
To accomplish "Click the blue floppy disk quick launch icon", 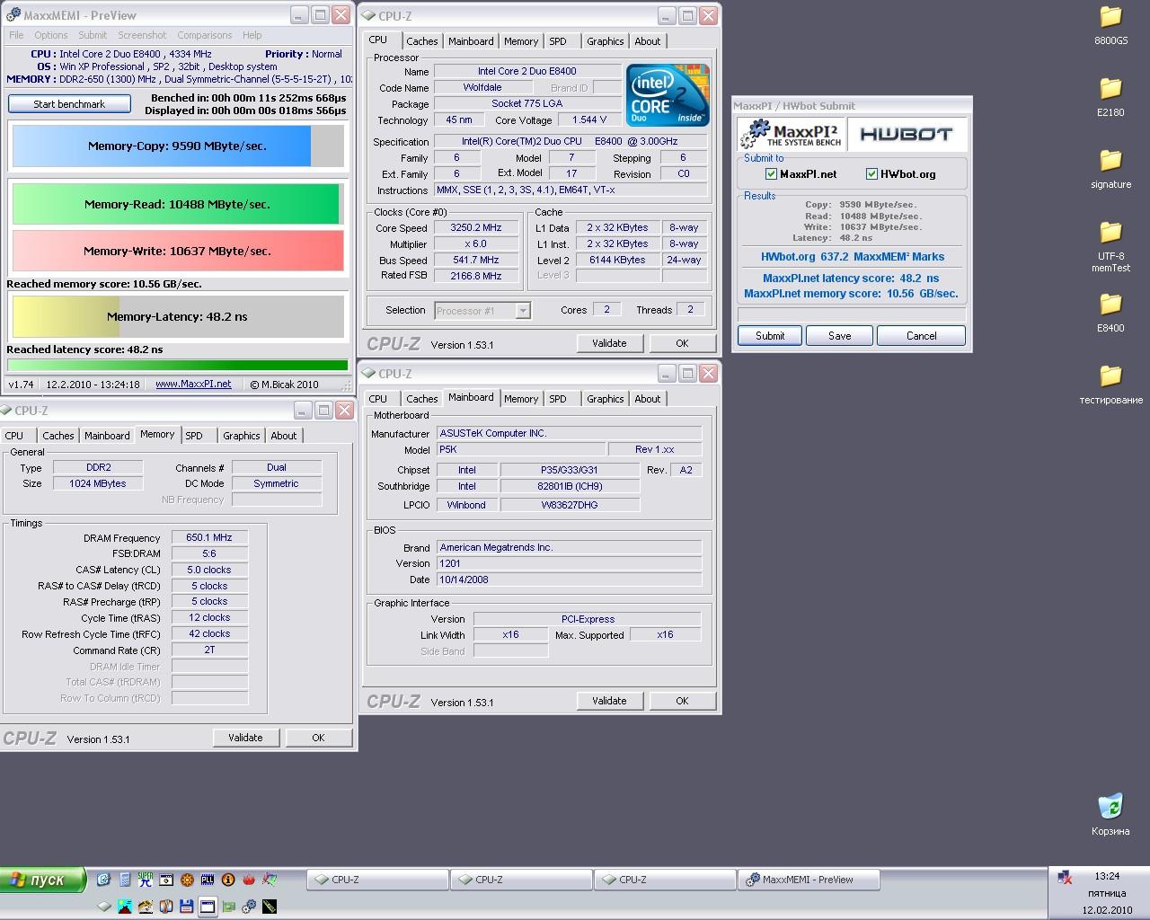I will [x=187, y=907].
